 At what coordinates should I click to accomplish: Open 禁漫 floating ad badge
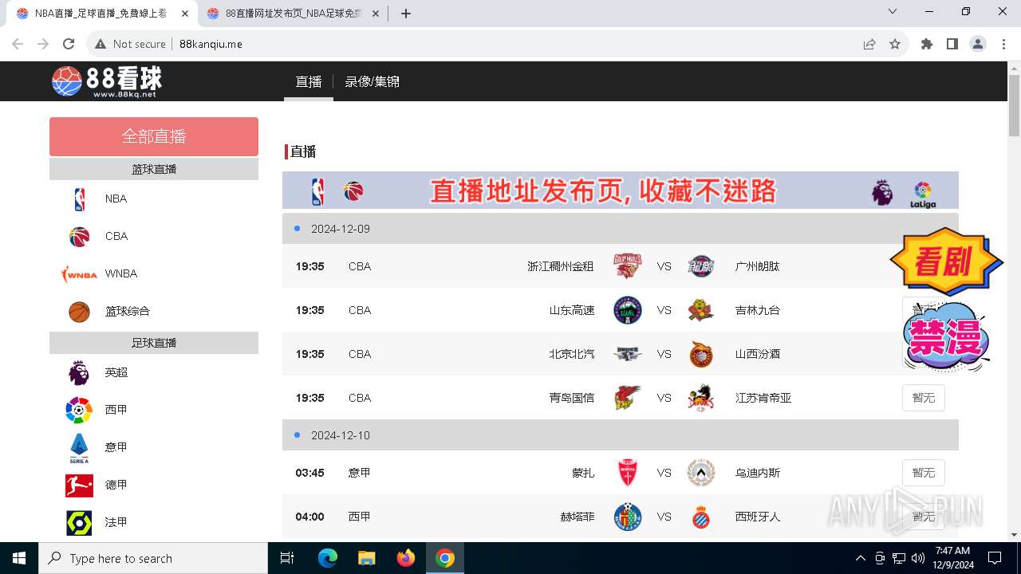(946, 336)
